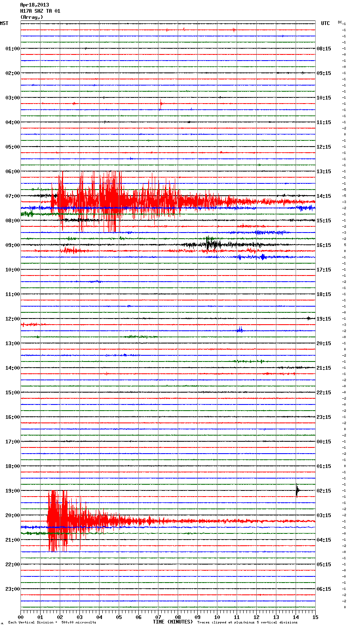Click the date header 'Apr18,2013'
This screenshot has width=348, height=628.
[34, 5]
